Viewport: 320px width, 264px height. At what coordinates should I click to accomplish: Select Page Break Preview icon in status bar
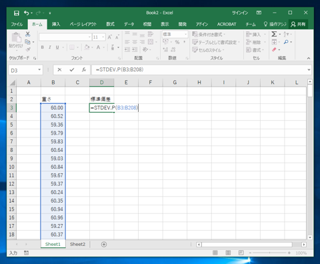coord(241,253)
